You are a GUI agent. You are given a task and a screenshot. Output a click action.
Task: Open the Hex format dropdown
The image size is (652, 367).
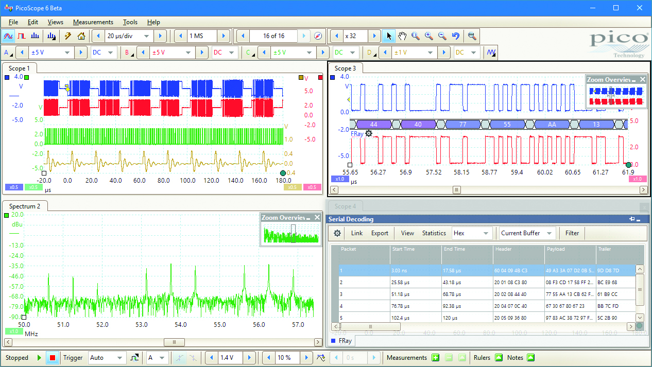(471, 233)
